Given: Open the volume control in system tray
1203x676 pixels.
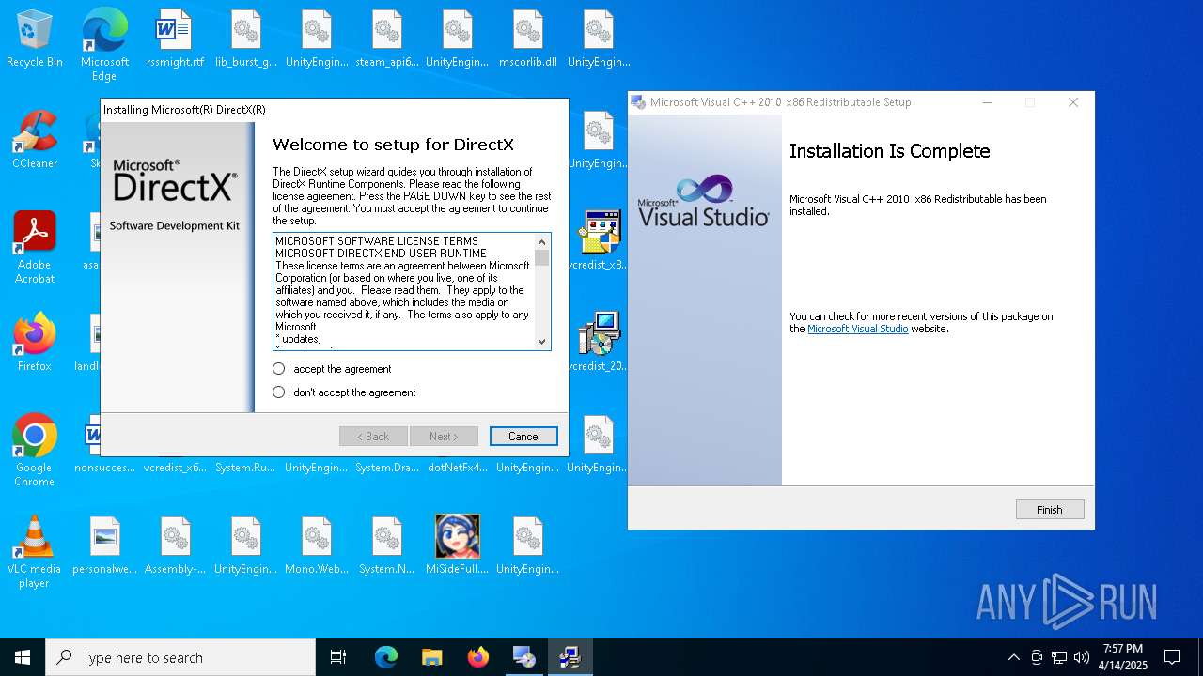Looking at the screenshot, I should pos(1082,657).
